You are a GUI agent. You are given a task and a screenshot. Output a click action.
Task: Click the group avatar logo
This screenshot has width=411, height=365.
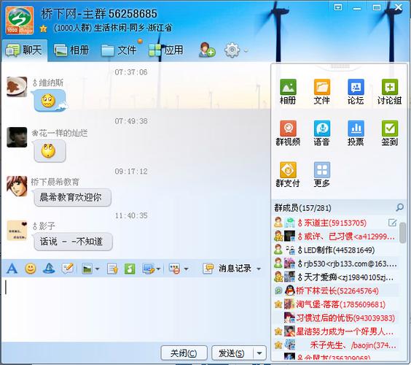click(20, 20)
